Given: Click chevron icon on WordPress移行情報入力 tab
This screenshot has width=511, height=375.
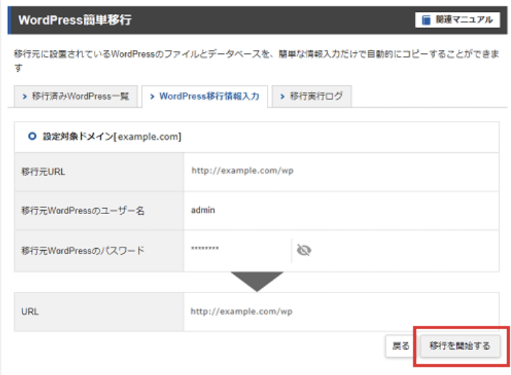Looking at the screenshot, I should tap(152, 96).
